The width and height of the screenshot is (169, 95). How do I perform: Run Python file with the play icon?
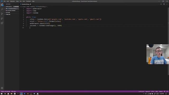(161, 4)
